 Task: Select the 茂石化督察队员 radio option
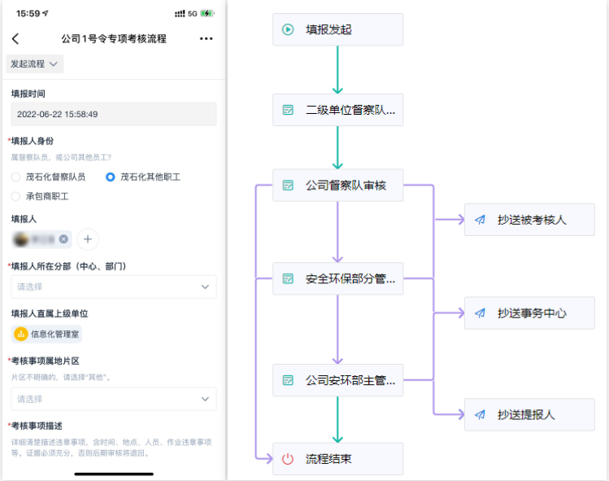(x=16, y=177)
